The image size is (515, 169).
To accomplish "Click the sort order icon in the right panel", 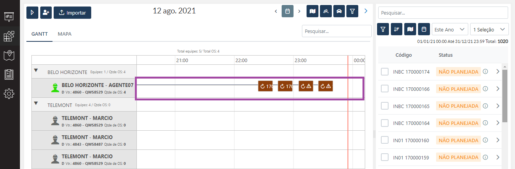I will 397,29.
